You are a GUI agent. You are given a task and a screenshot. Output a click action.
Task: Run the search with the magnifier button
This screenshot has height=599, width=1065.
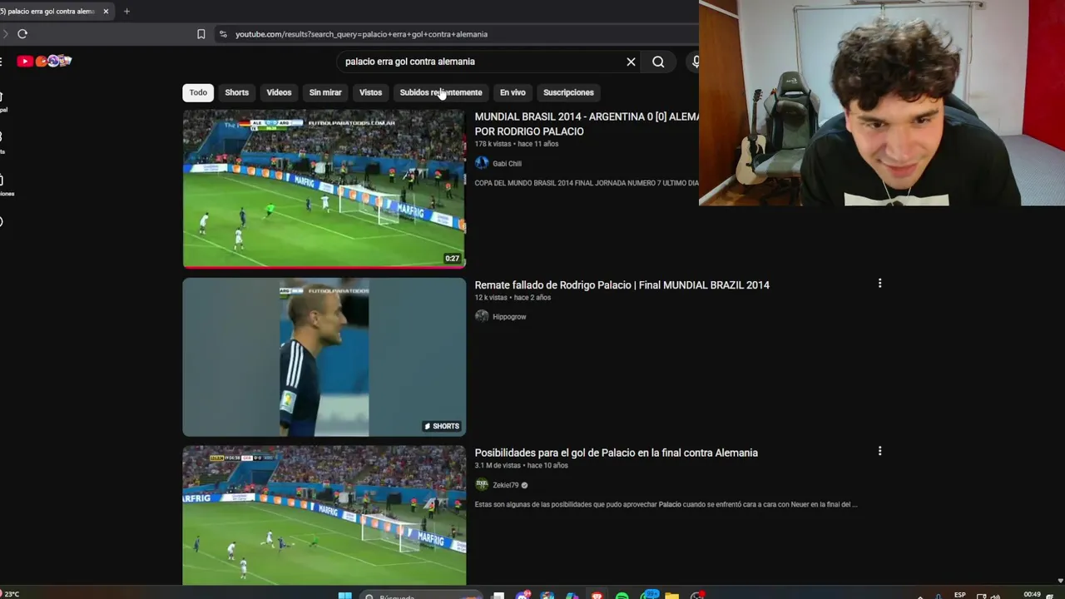pos(658,62)
